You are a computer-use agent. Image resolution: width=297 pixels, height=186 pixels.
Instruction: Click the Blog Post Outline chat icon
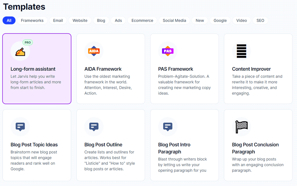94,127
